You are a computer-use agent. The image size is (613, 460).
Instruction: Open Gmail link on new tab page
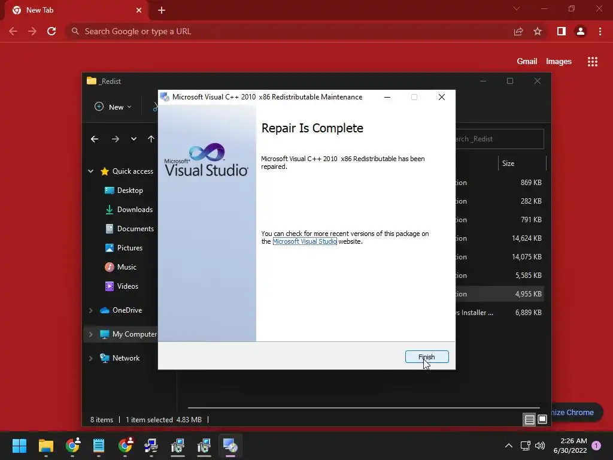527,62
